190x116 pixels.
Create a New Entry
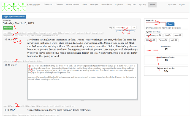coord(8,28)
